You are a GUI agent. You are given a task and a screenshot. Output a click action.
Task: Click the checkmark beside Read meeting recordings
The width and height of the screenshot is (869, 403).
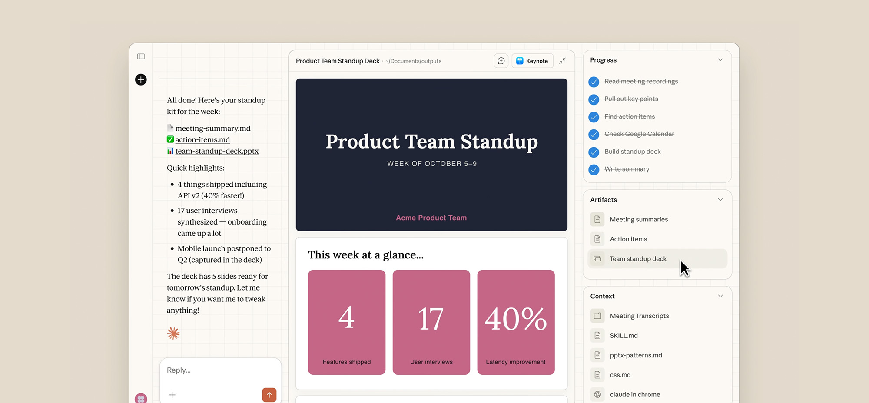pos(594,82)
